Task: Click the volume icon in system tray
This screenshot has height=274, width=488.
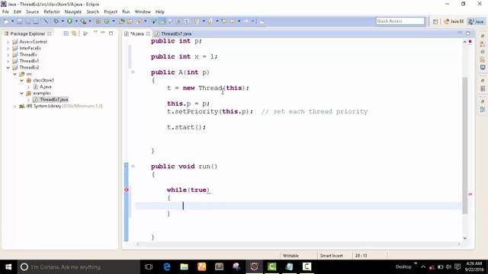Action: 448,266
